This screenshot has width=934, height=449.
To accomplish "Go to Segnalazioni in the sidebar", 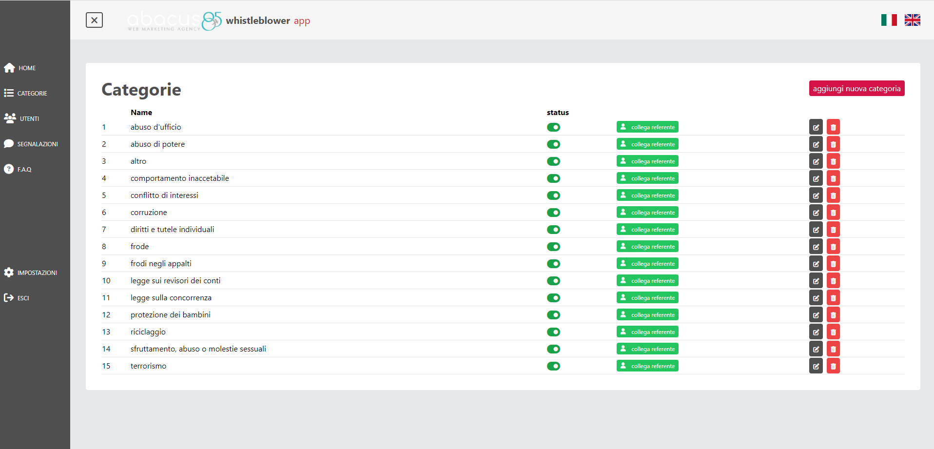I will click(x=37, y=144).
